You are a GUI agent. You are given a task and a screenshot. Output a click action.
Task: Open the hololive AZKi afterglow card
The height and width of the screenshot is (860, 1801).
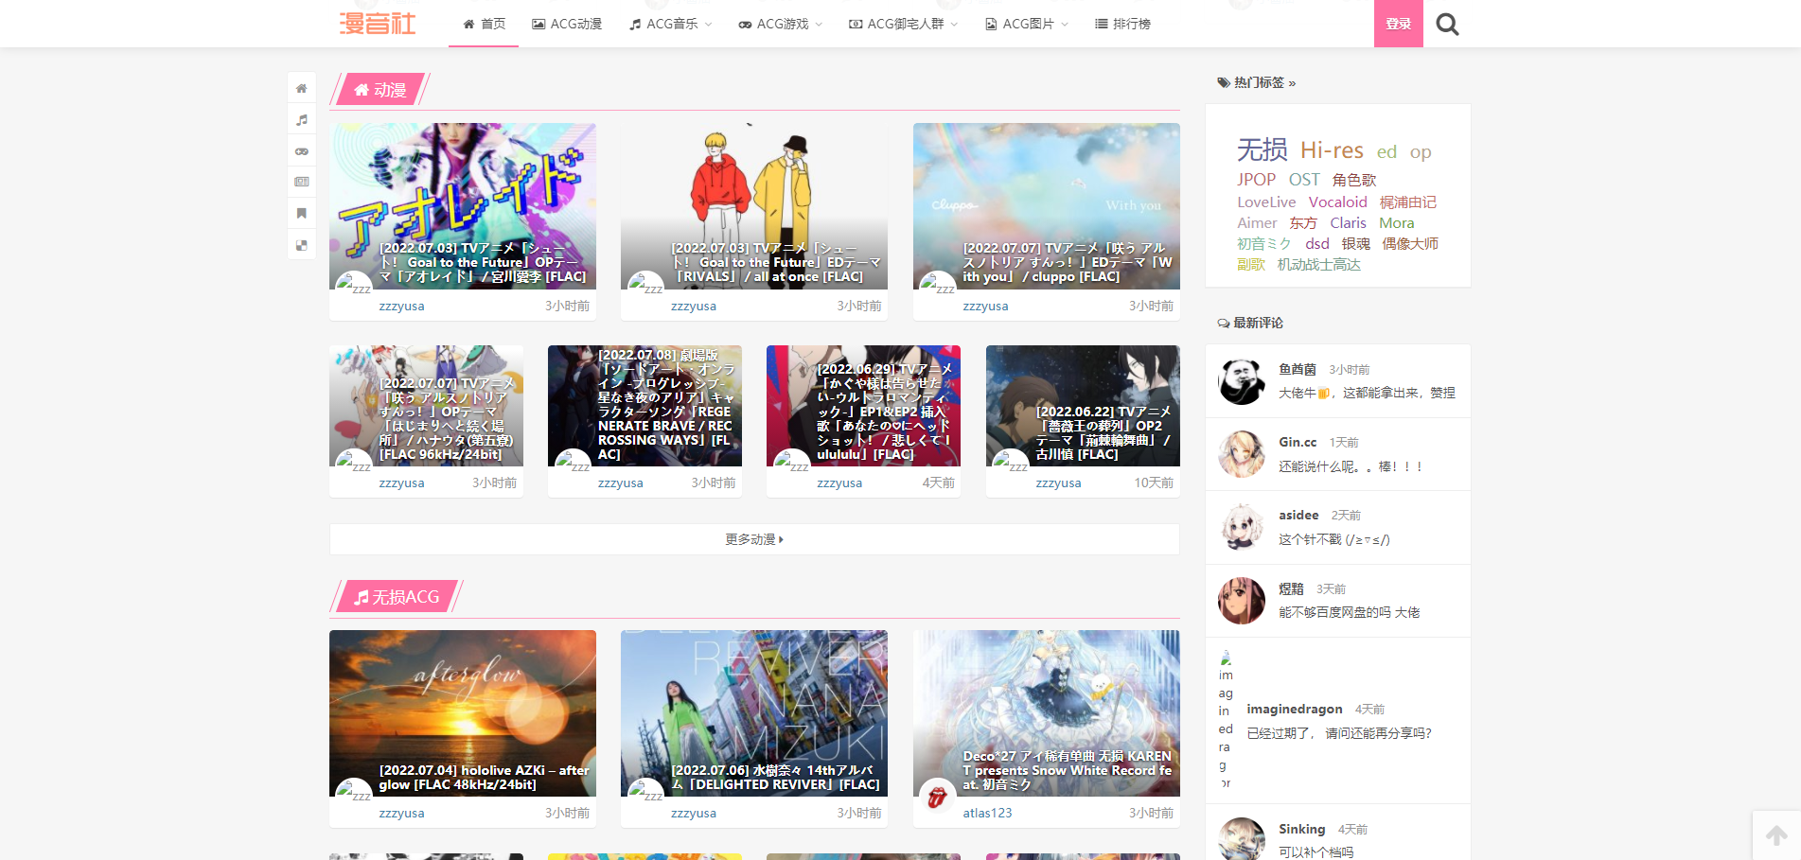[463, 713]
